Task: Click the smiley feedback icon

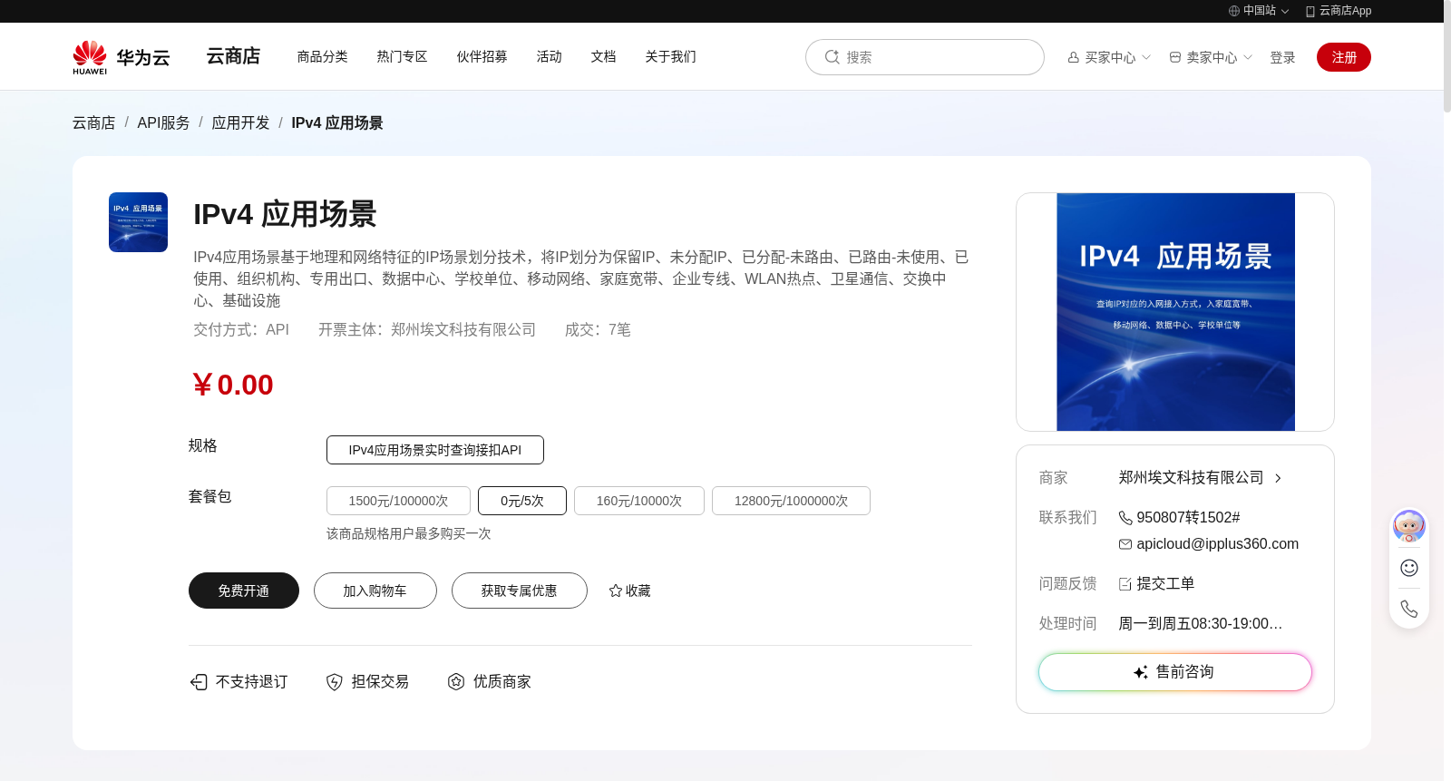Action: (x=1408, y=568)
